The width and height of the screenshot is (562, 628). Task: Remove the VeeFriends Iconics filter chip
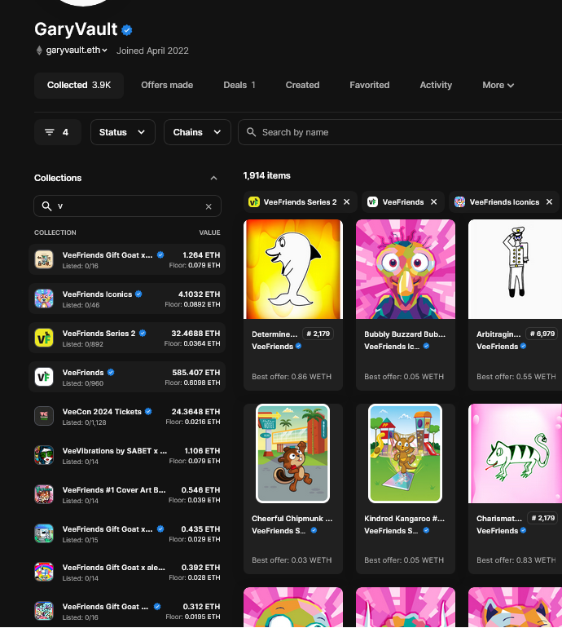tap(549, 202)
